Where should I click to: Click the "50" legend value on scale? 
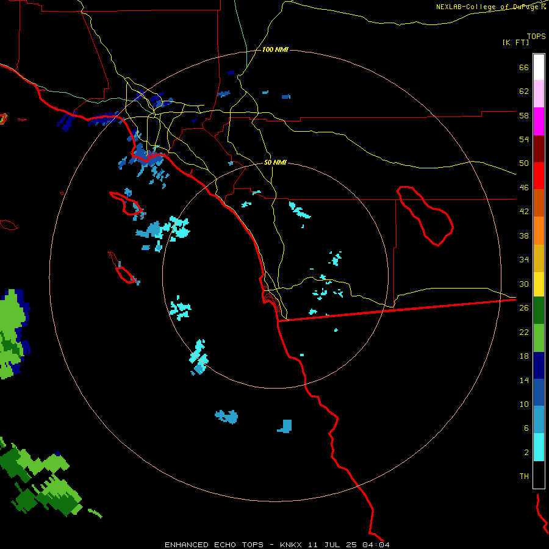[524, 163]
